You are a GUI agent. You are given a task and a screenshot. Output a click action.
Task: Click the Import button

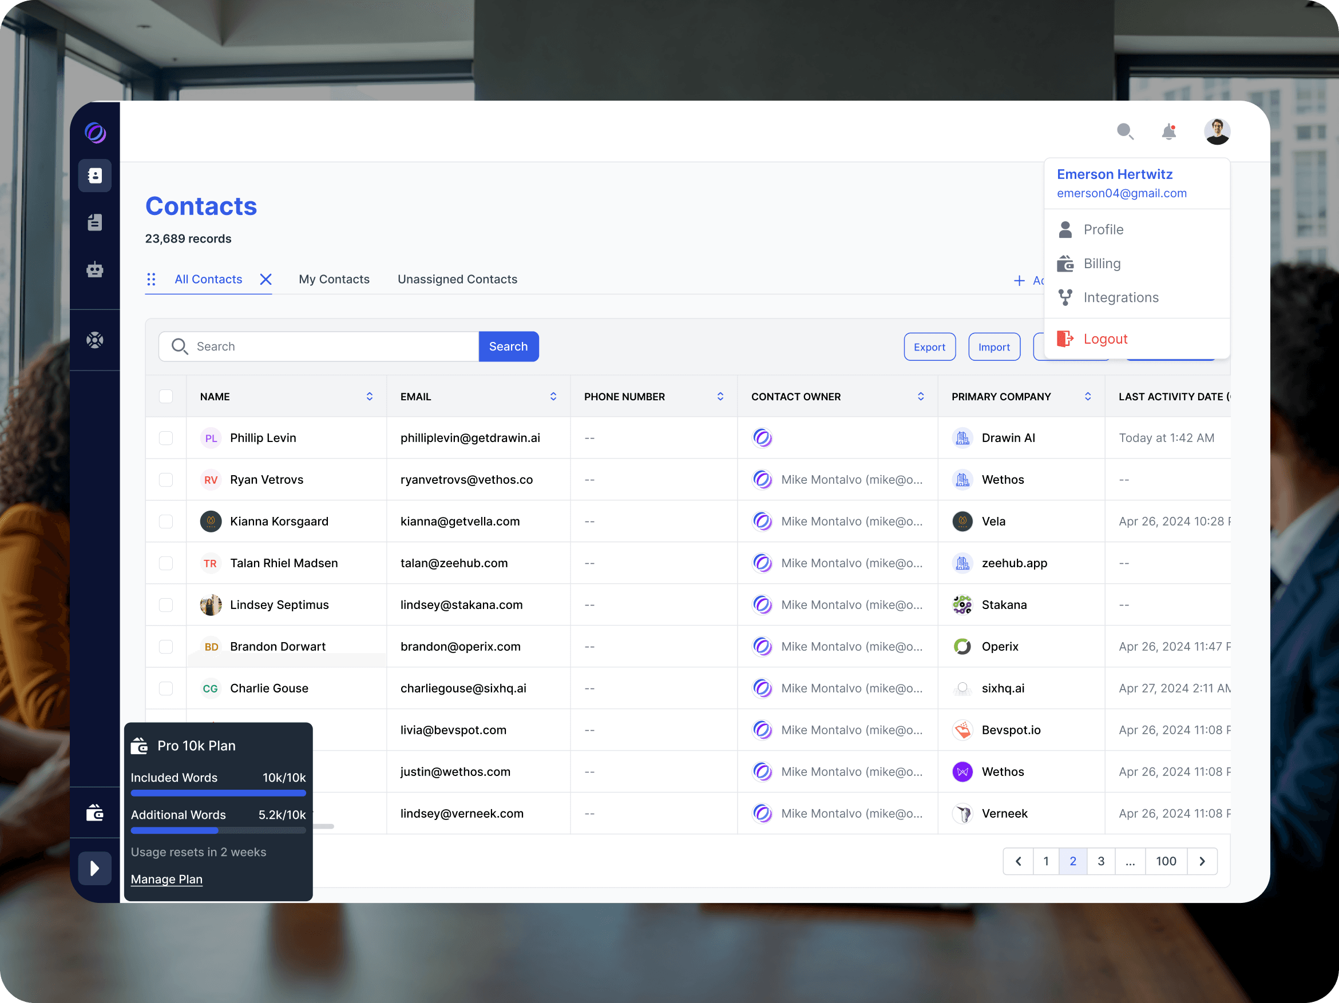tap(994, 347)
